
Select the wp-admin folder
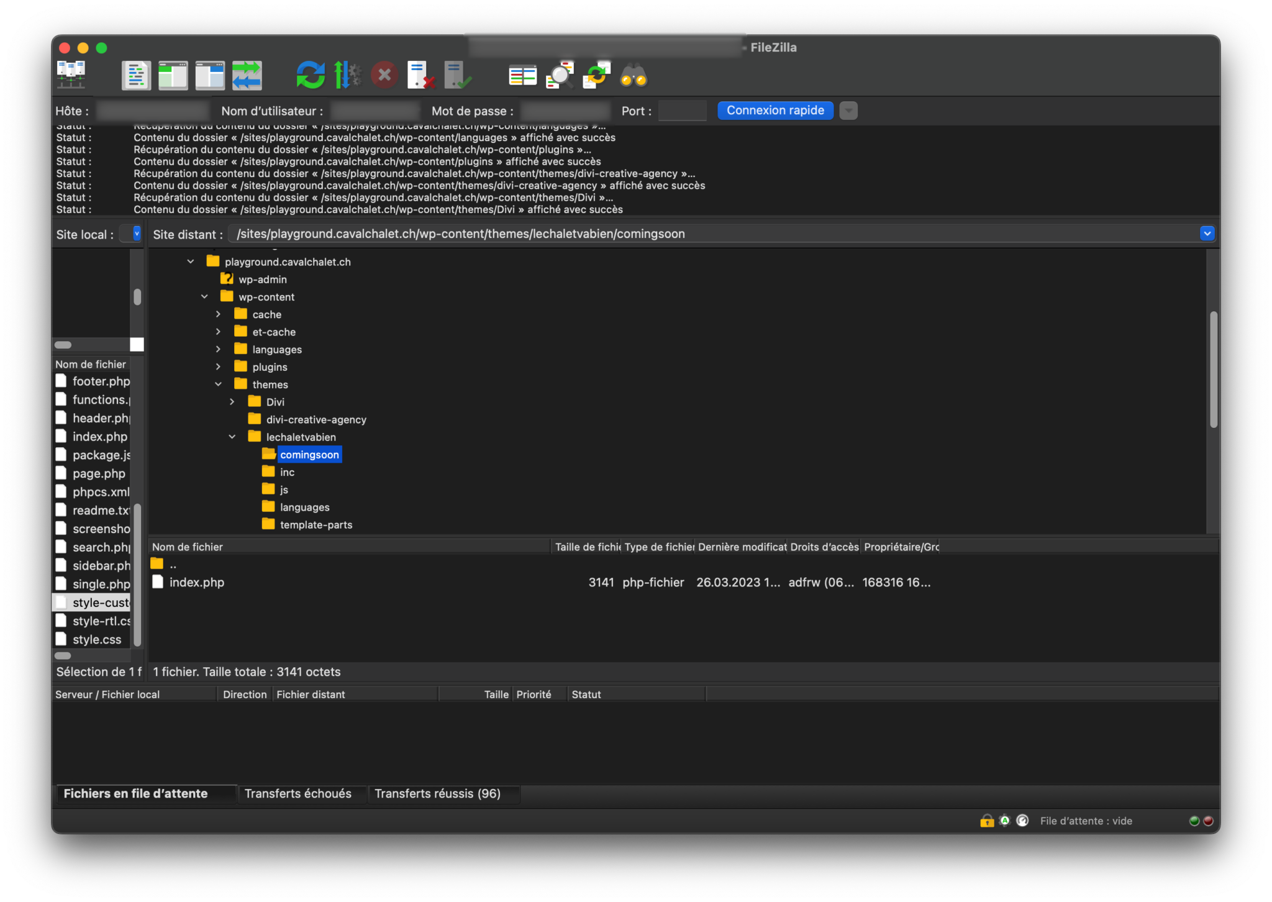coord(263,280)
